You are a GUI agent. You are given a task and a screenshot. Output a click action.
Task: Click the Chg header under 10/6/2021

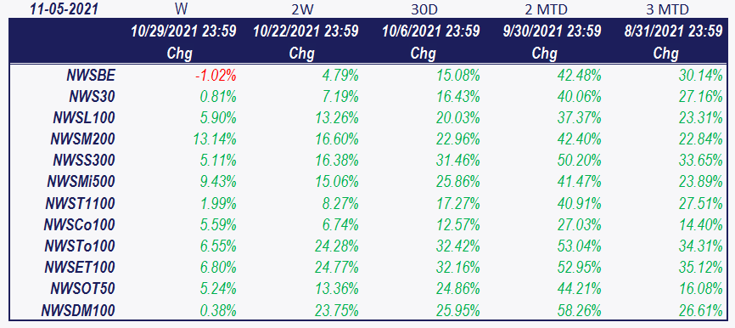pos(423,54)
